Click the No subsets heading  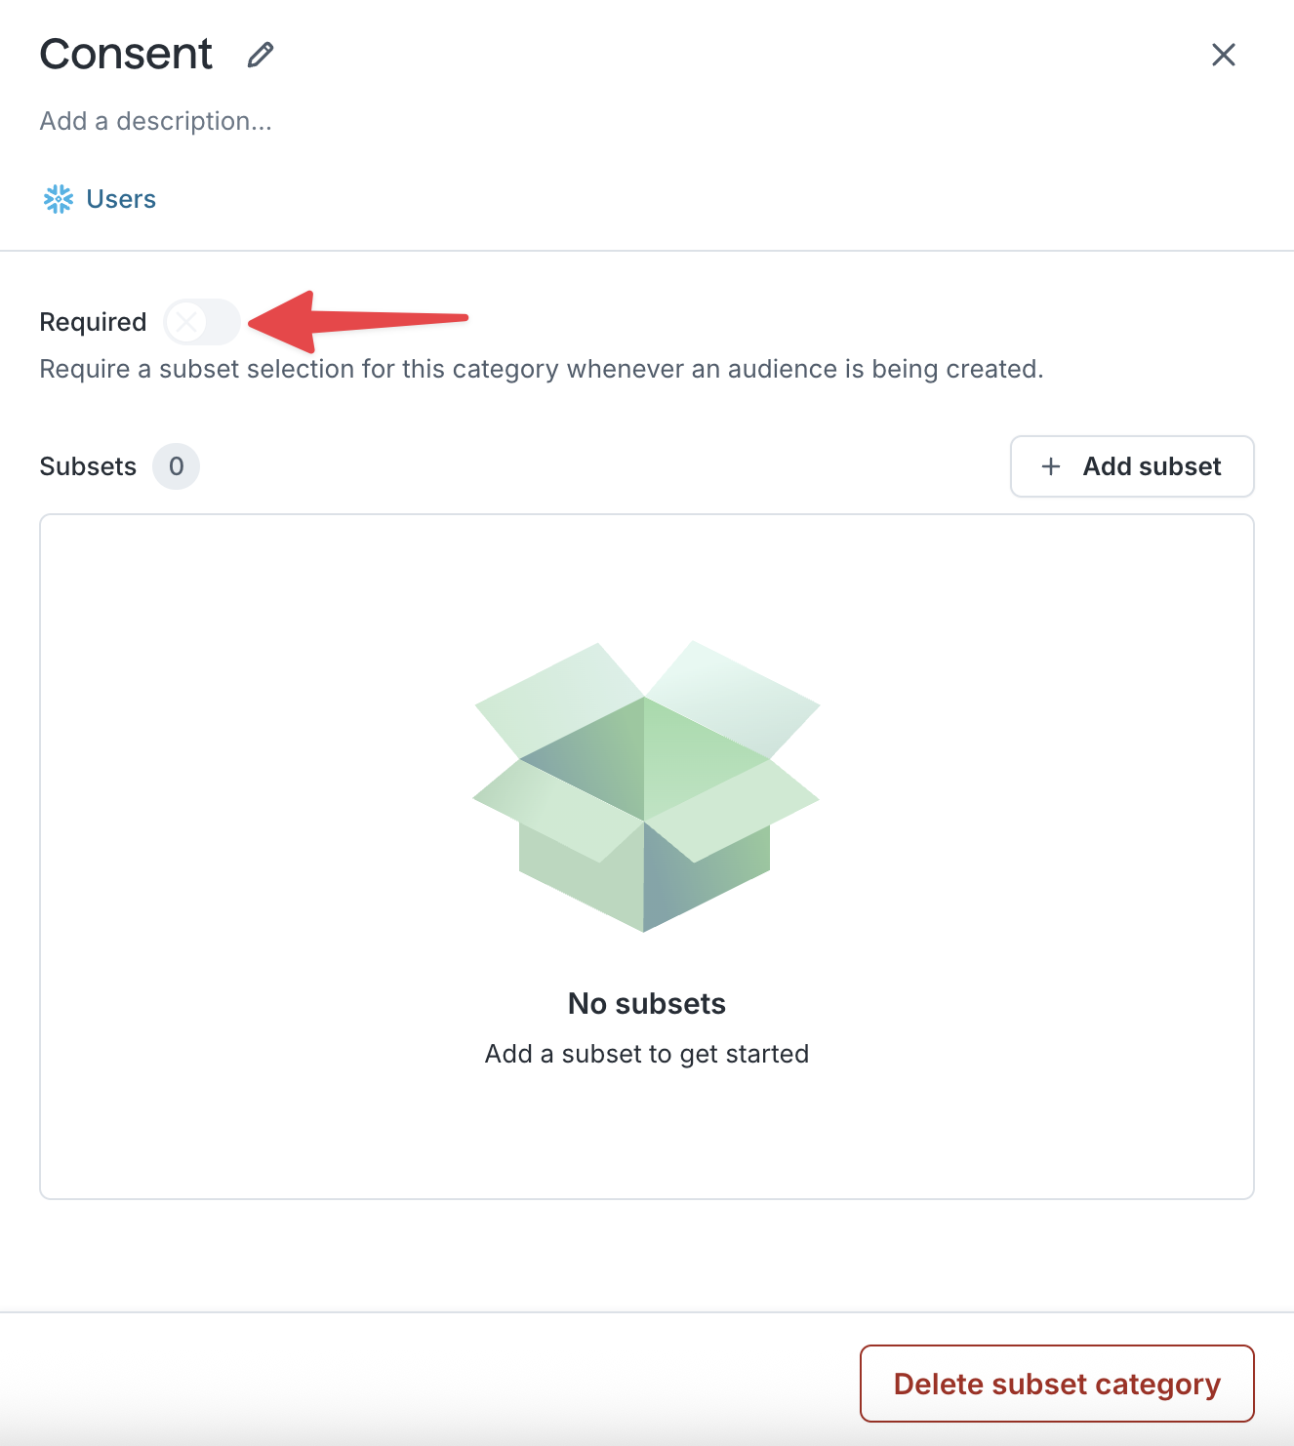tap(647, 1003)
